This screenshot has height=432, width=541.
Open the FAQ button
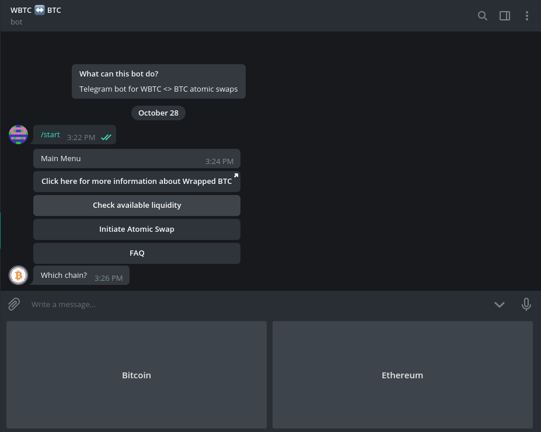tap(137, 253)
